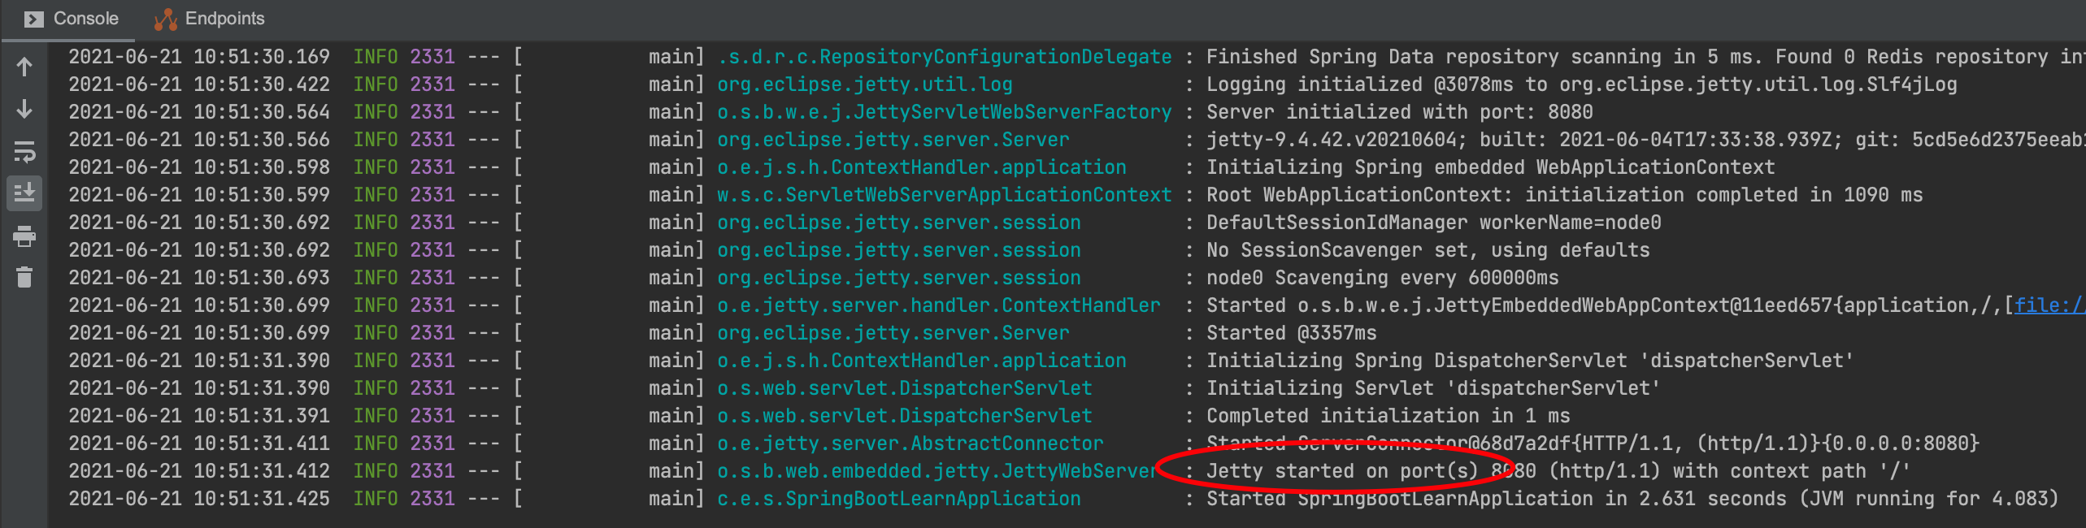
Task: Clear all console output with trash icon
Action: 24,277
